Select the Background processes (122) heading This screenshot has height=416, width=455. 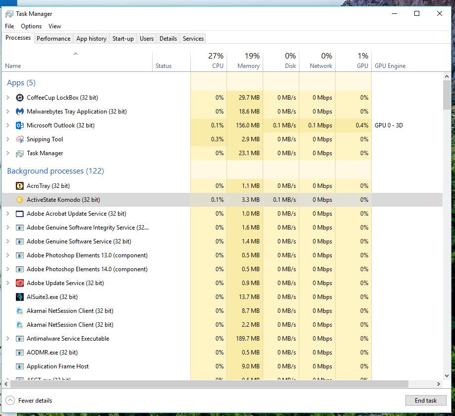tap(56, 171)
